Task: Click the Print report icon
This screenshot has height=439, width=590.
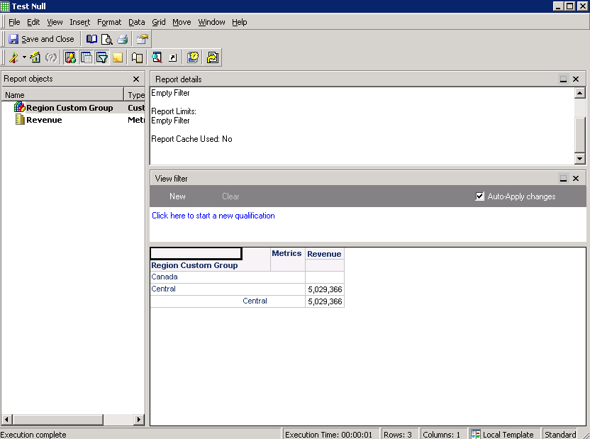Action: 122,39
